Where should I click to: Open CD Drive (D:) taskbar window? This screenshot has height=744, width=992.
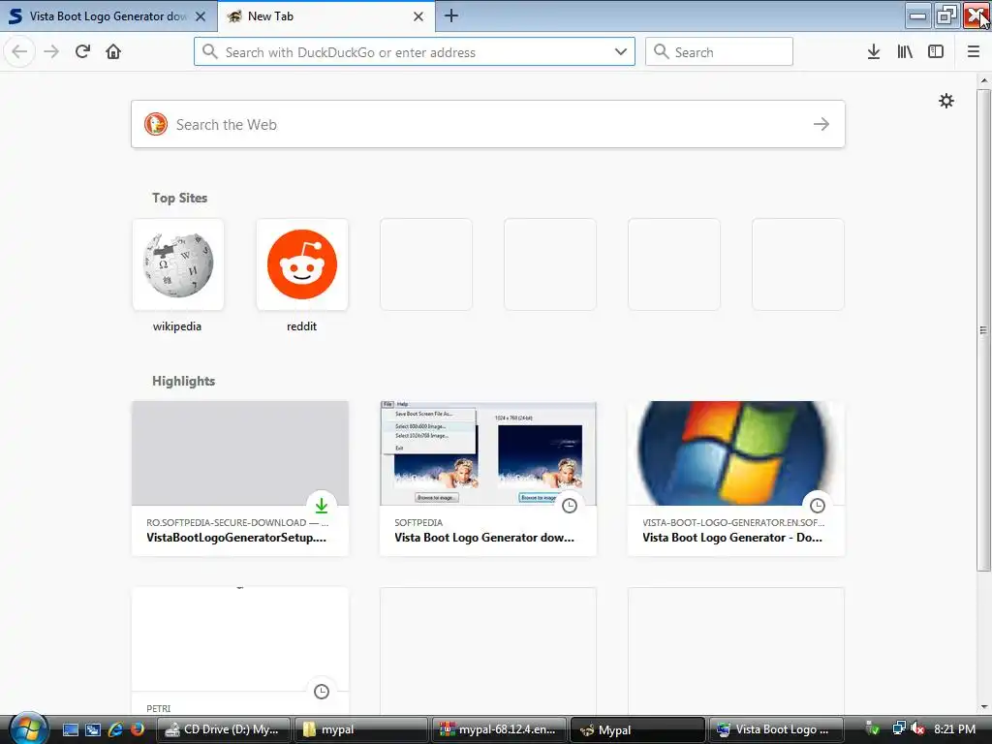pos(224,729)
